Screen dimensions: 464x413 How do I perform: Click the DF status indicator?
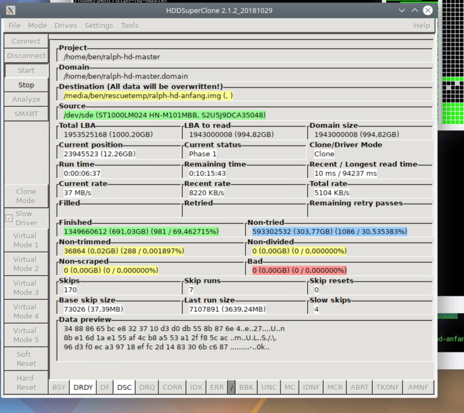tap(105, 387)
